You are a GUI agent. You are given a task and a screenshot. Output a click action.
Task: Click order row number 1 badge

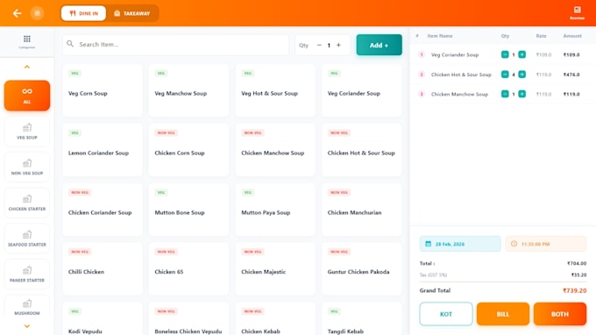(x=422, y=54)
